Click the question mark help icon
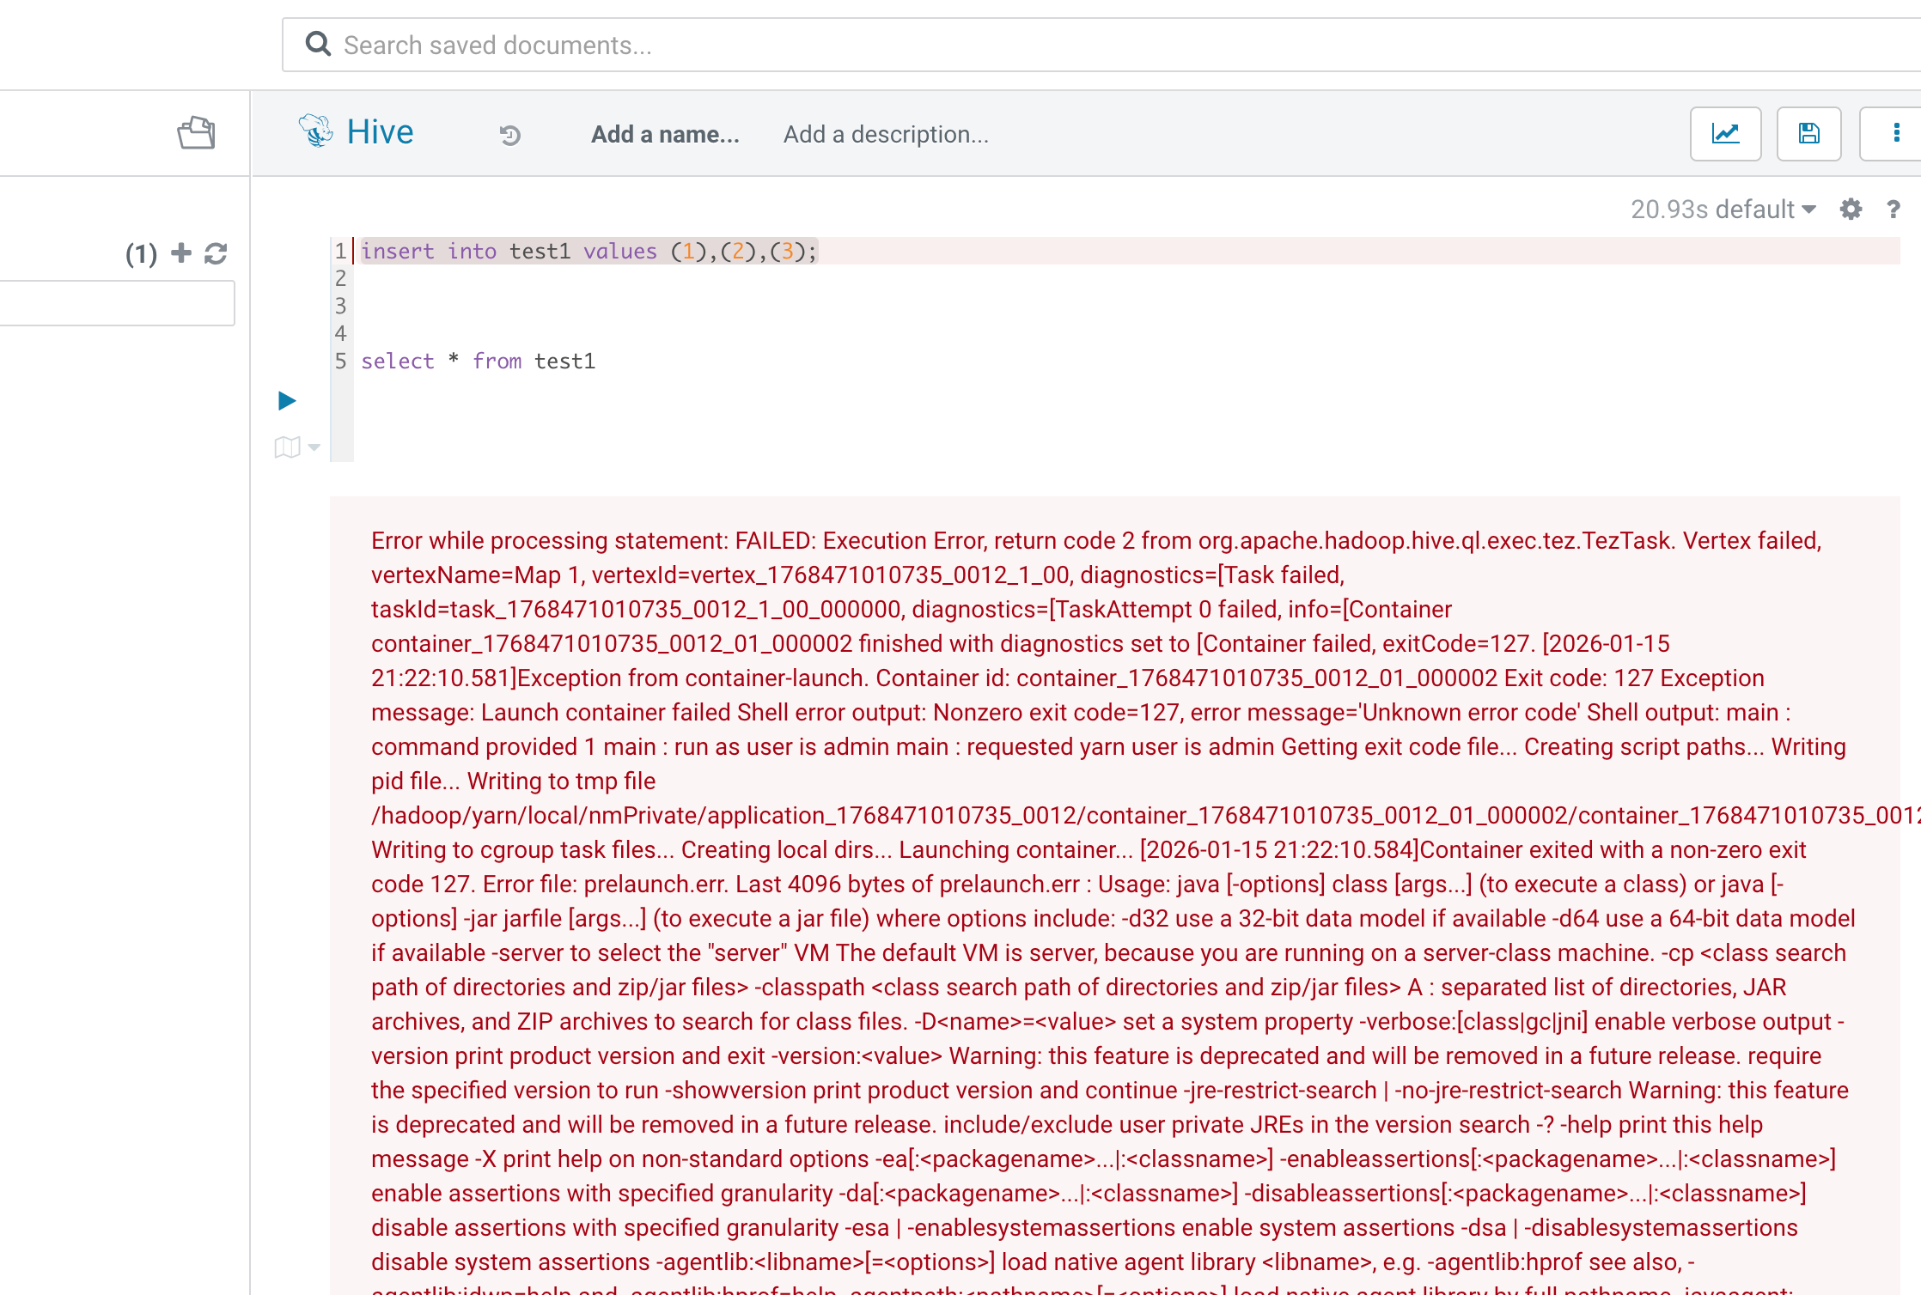The height and width of the screenshot is (1295, 1921). pos(1893,210)
